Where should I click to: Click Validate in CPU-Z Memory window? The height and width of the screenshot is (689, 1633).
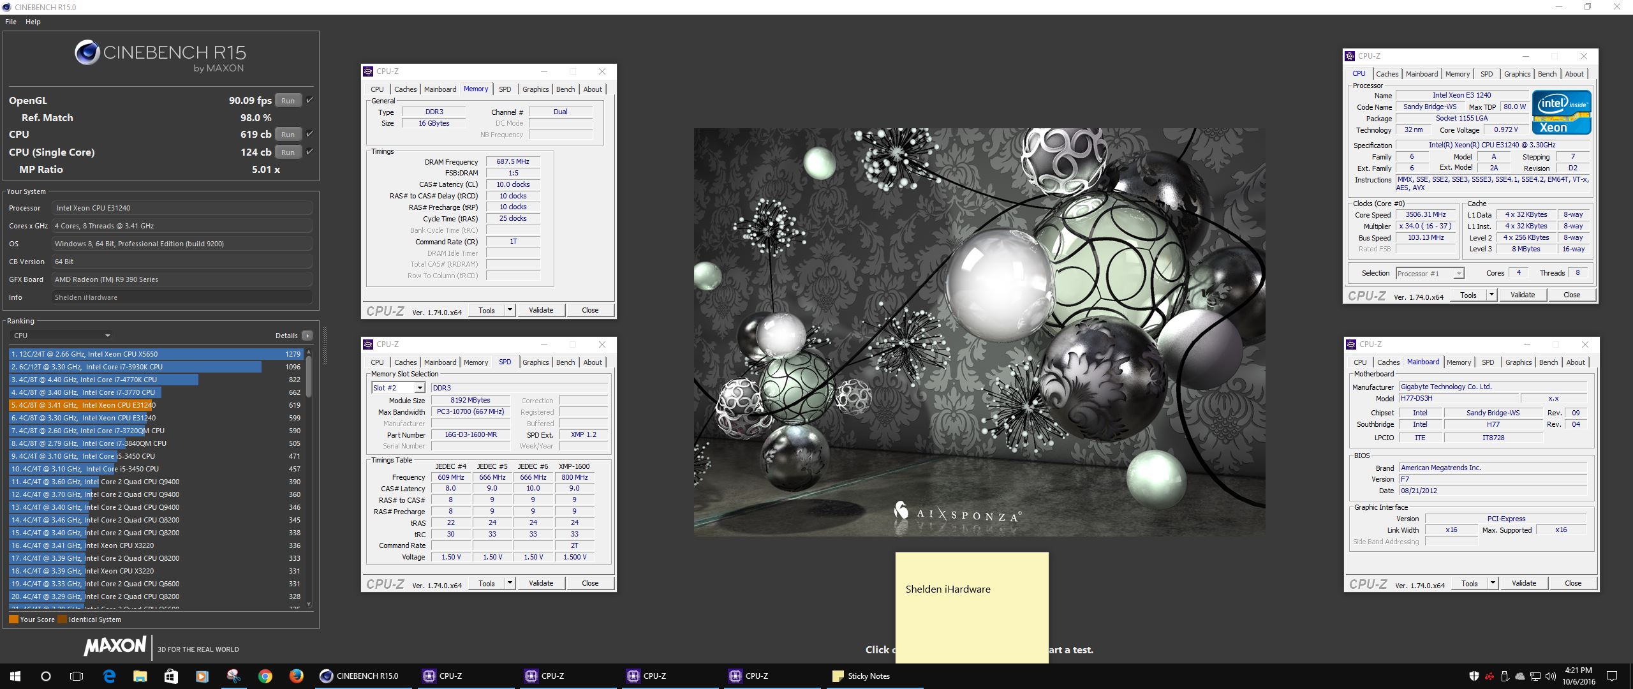541,310
